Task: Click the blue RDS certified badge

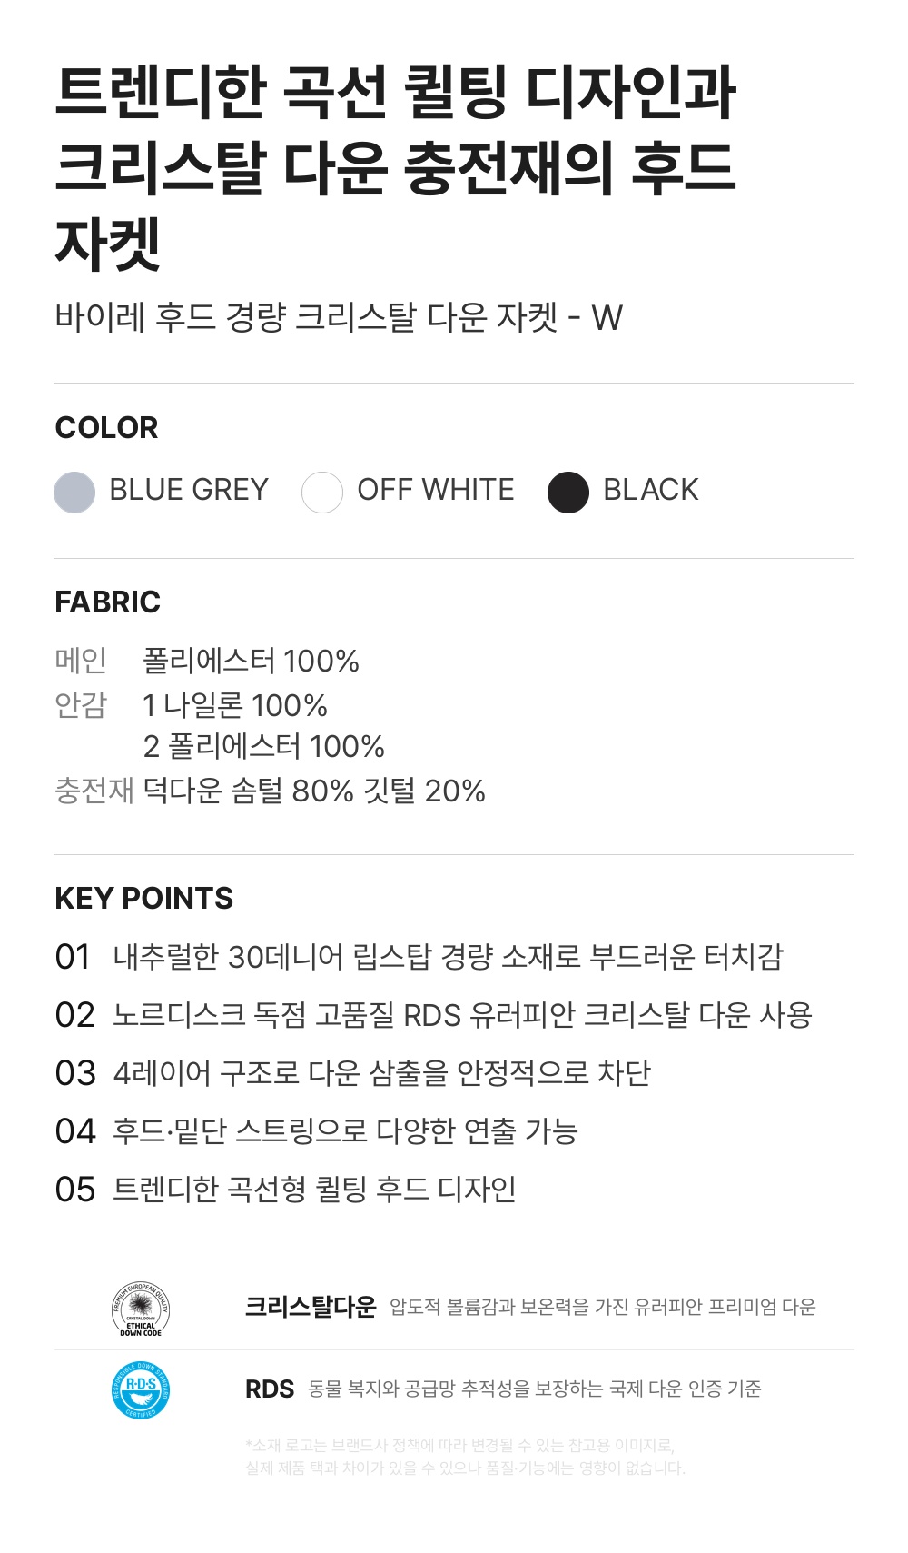Action: click(141, 1389)
